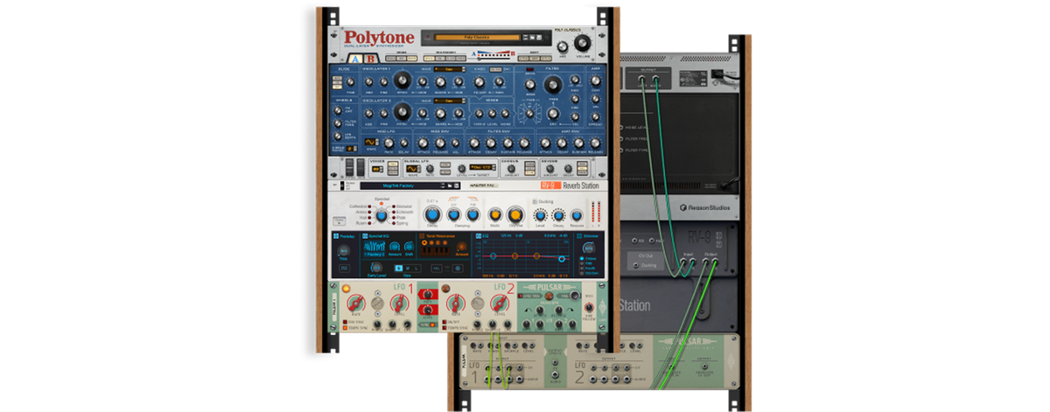This screenshot has height=412, width=1050.
Task: Click the Pulsar LFO 1 Rate knob
Action: pyautogui.click(x=357, y=305)
